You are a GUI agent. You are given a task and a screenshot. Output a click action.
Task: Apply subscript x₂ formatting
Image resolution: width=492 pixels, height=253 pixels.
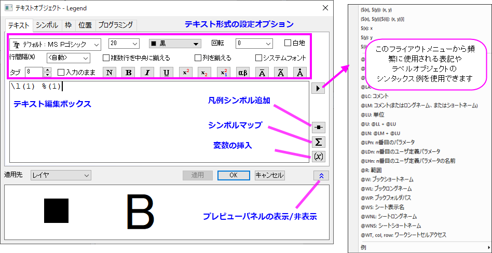click(204, 73)
